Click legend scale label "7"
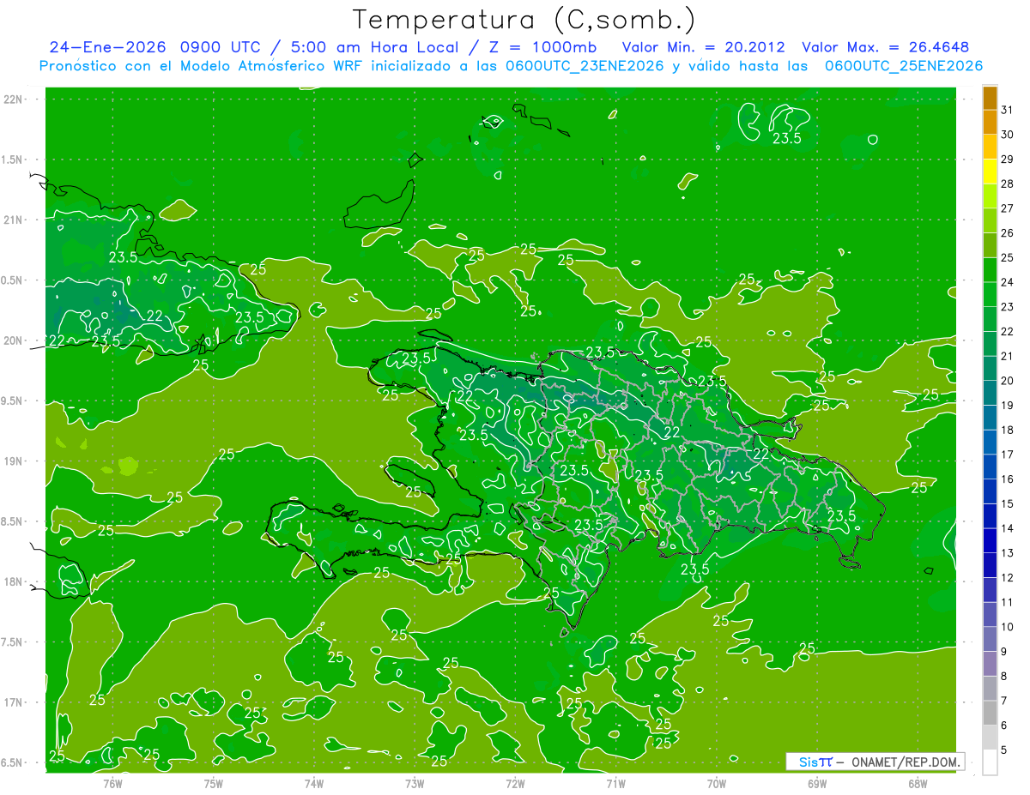Viewport: 1030px width, 795px height. [x=1004, y=701]
